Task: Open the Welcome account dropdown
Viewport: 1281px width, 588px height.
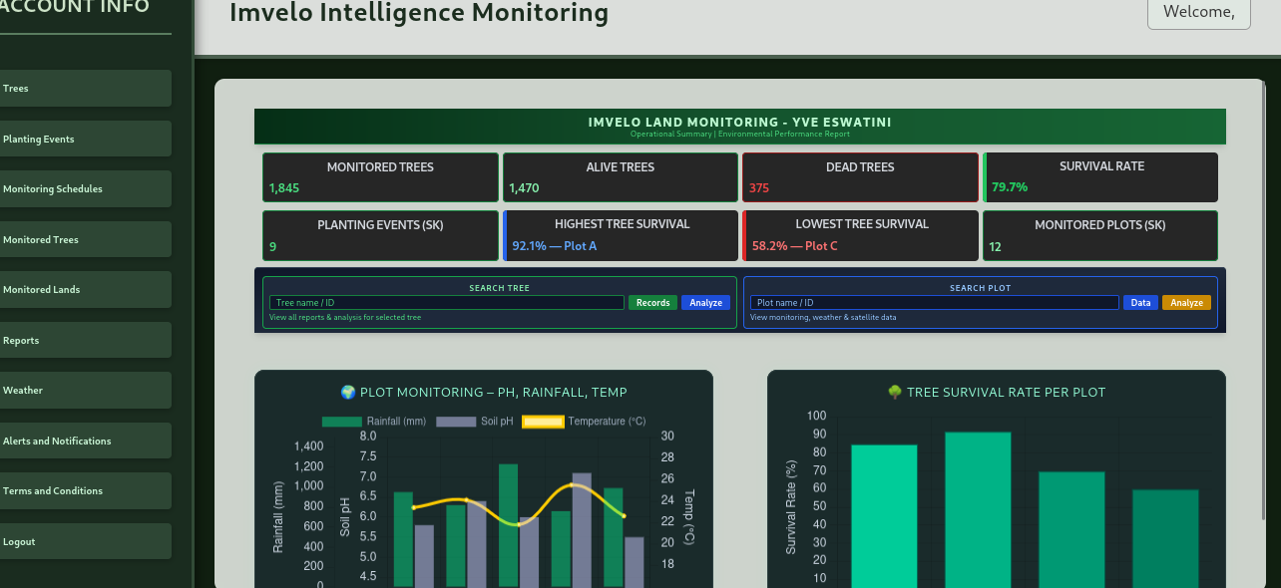Action: click(x=1198, y=13)
